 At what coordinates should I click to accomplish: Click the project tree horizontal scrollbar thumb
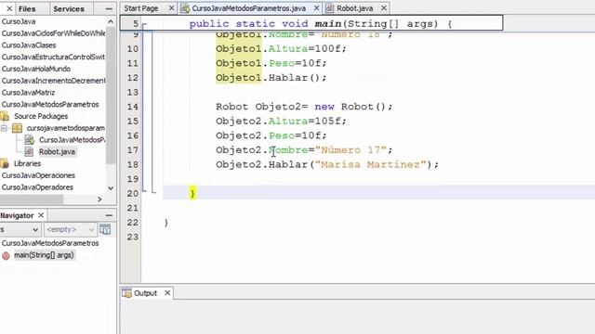32,199
